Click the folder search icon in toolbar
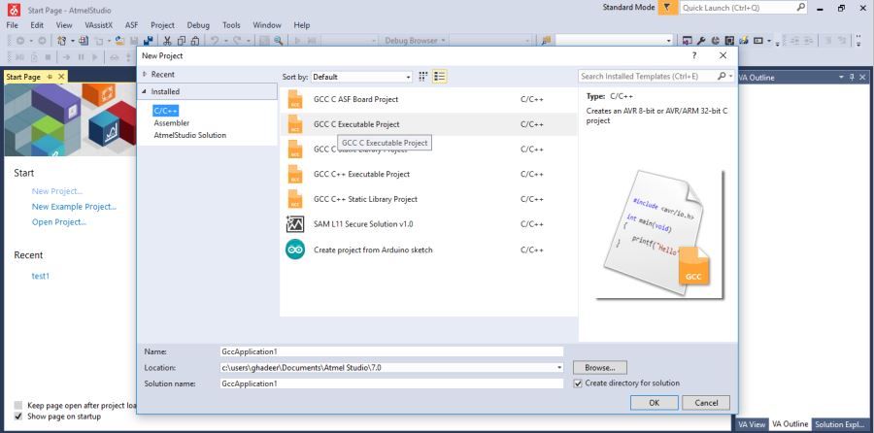This screenshot has height=433, width=874. click(546, 41)
